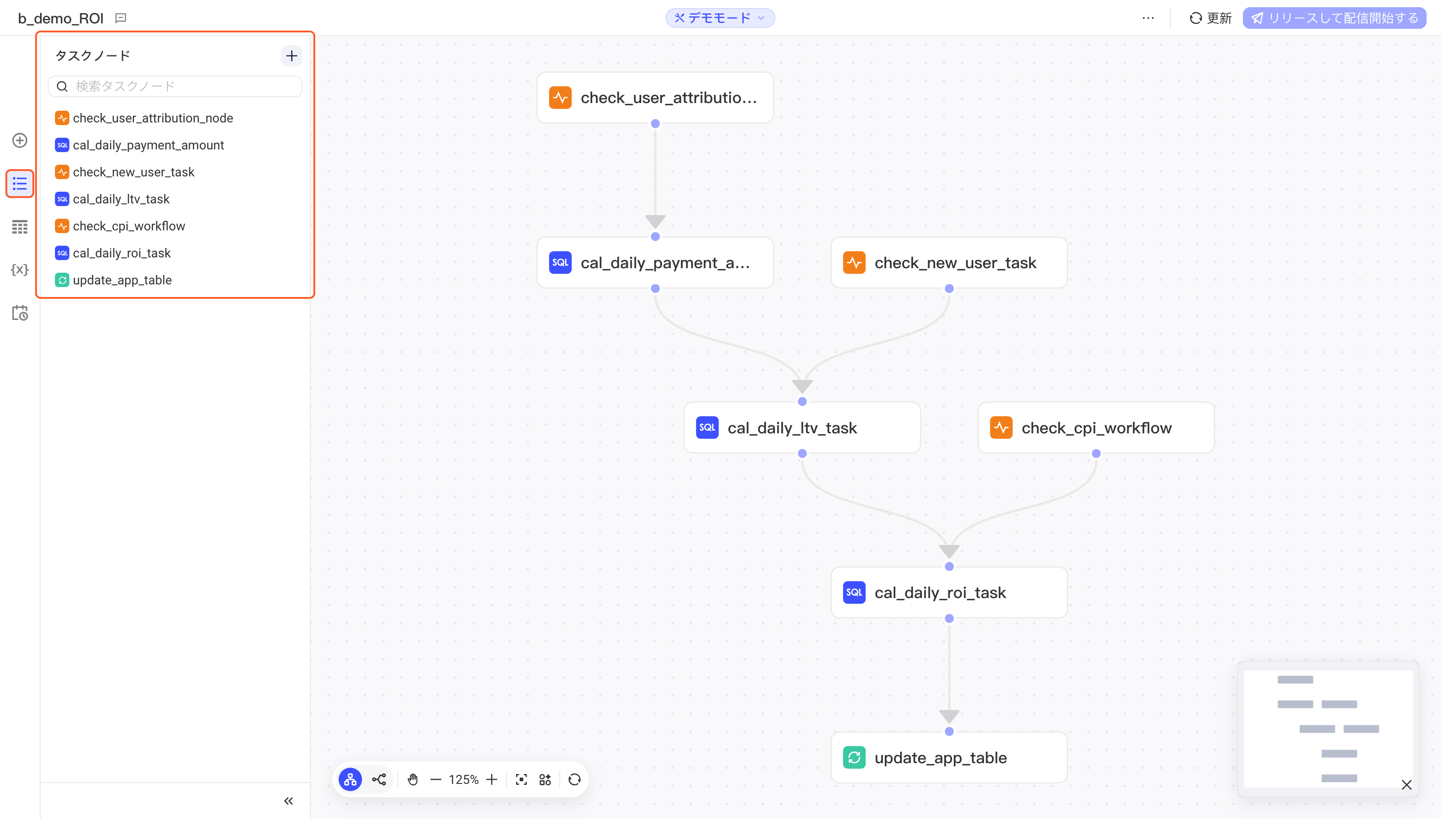
Task: Close the minimap overview
Action: (x=1407, y=785)
